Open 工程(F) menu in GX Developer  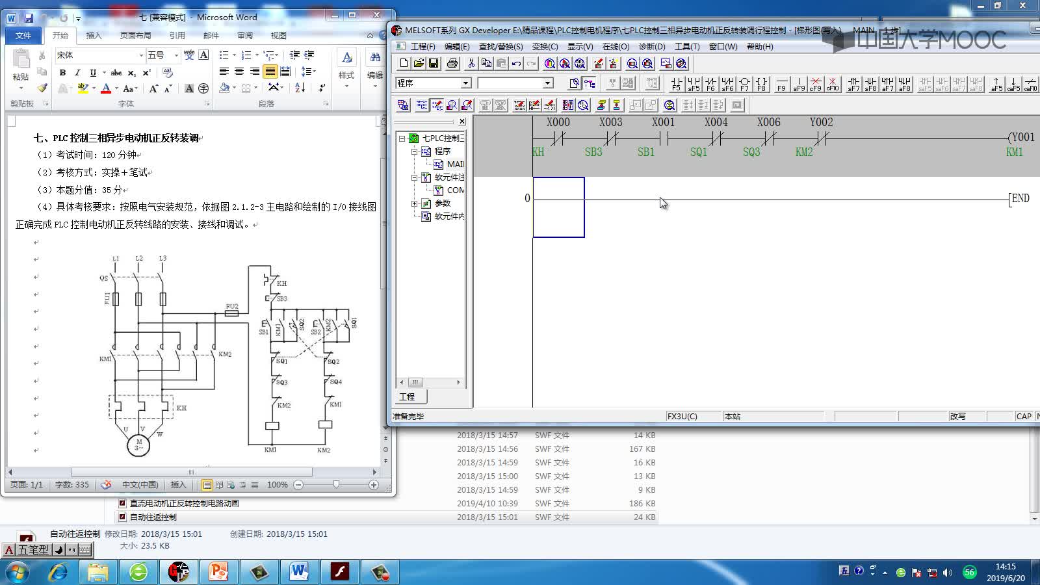tap(422, 46)
